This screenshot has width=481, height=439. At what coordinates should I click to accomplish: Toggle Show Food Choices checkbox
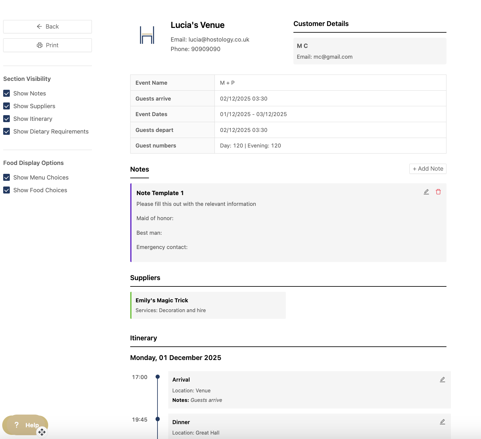tap(7, 190)
